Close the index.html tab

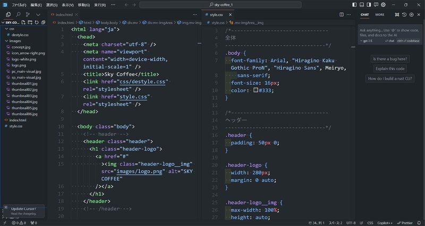click(x=76, y=15)
